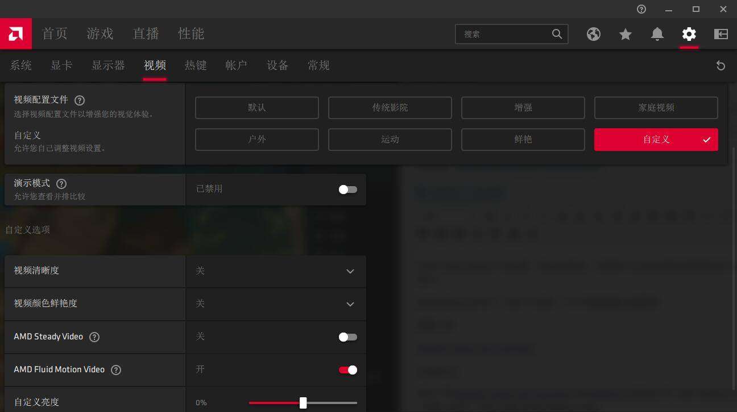The image size is (737, 412).
Task: Disable AMD Fluid Motion Video switch
Action: click(348, 370)
